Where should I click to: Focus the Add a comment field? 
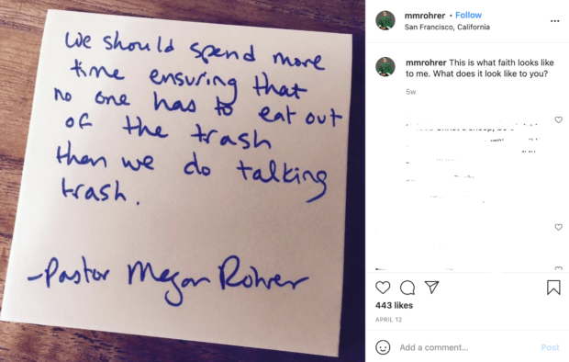[466, 347]
